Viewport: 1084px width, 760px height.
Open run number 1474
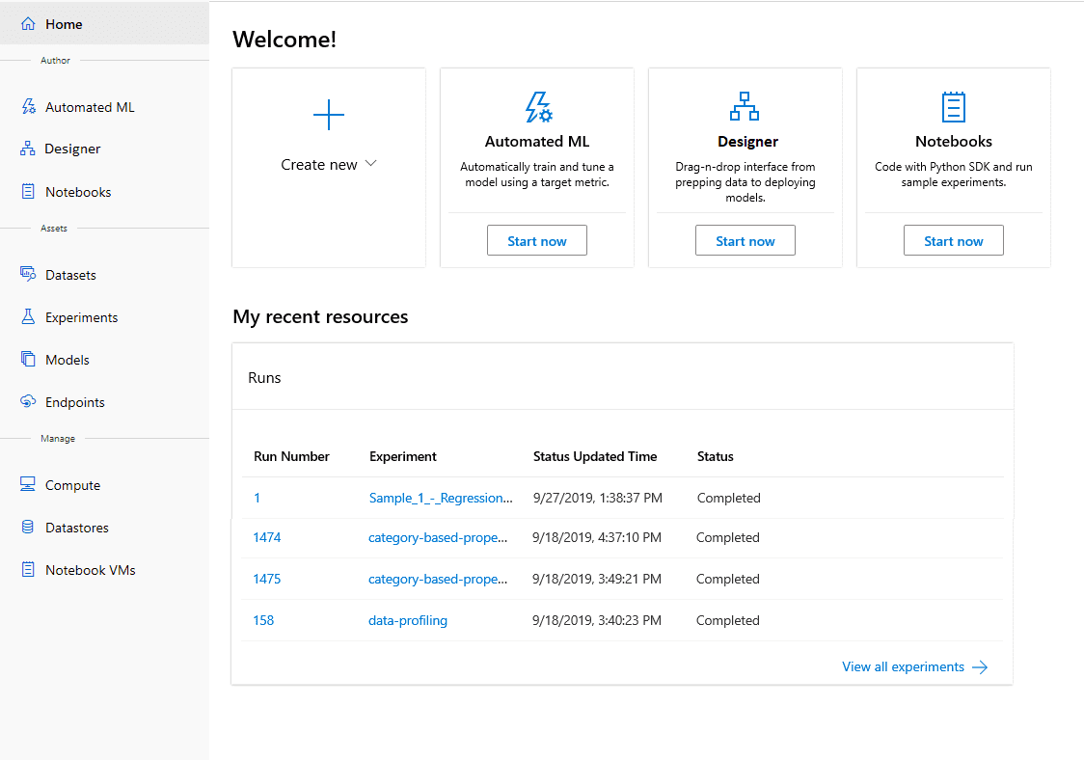click(x=267, y=536)
